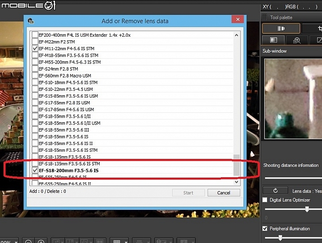Adjust the Digital Lens Optimizer slider handle
The height and width of the screenshot is (243, 322).
(x=307, y=209)
